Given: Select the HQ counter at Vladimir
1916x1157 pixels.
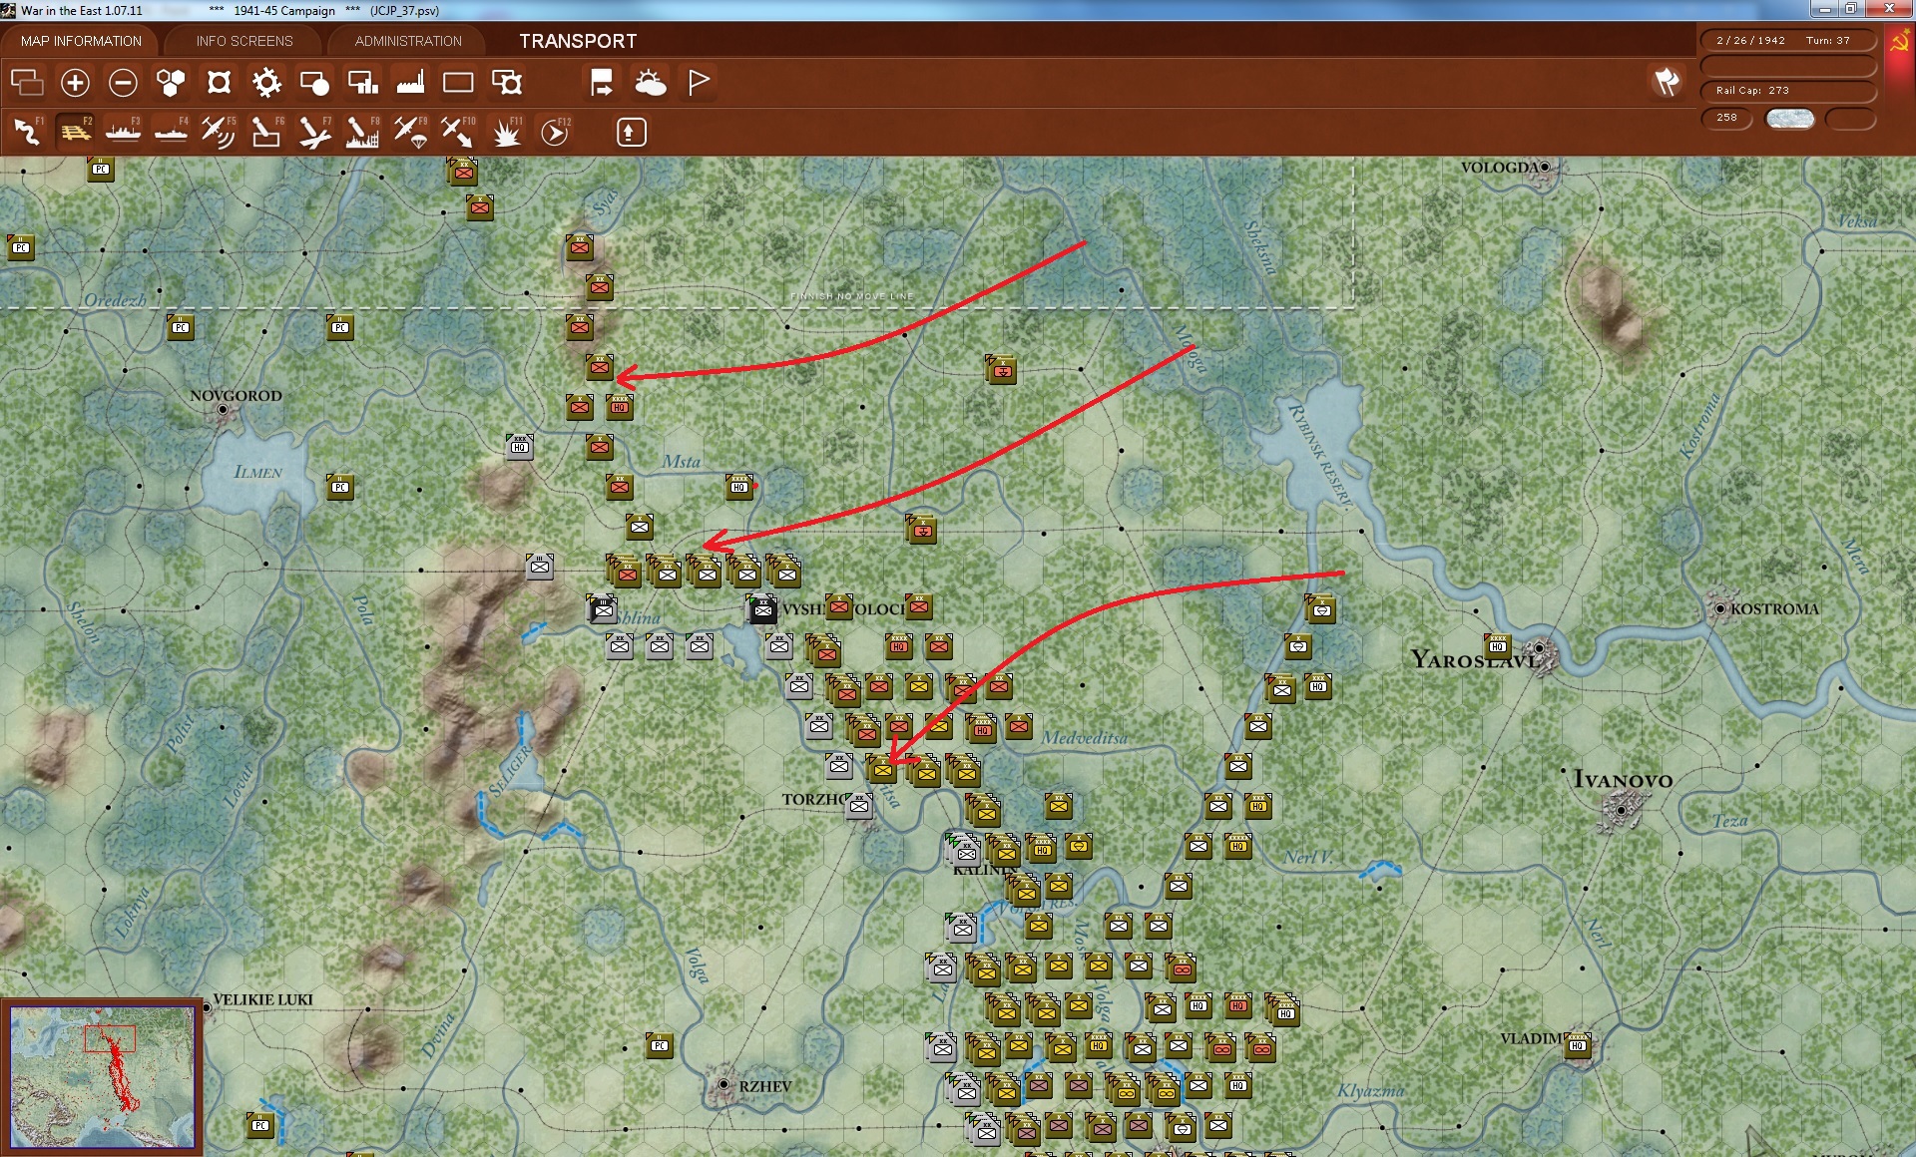Looking at the screenshot, I should (x=1578, y=1044).
